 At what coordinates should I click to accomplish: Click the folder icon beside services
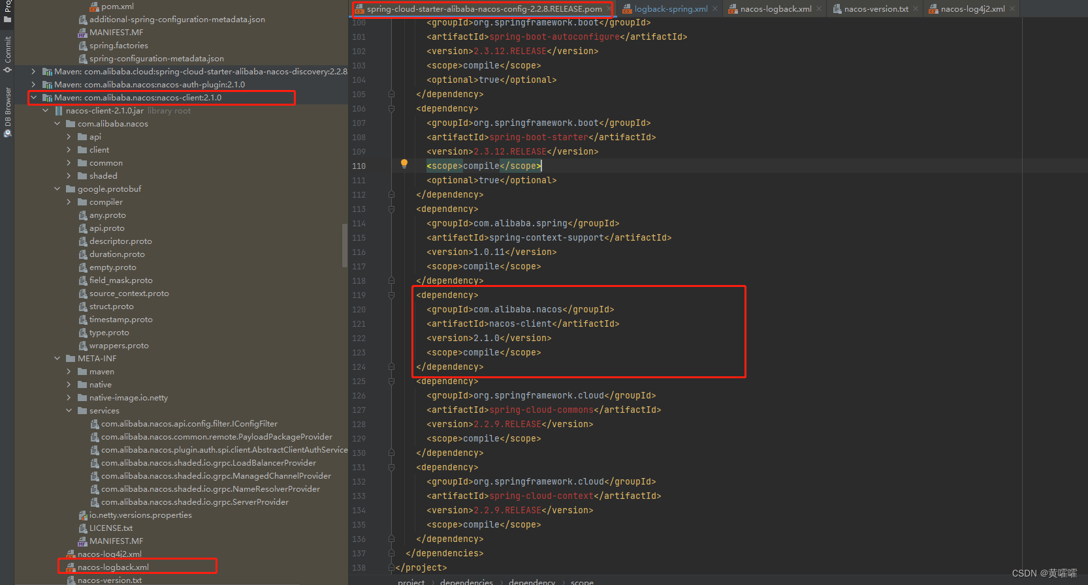click(x=82, y=411)
